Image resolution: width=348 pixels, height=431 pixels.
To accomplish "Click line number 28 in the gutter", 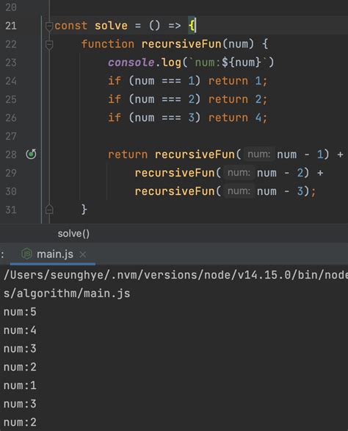I will (x=11, y=154).
